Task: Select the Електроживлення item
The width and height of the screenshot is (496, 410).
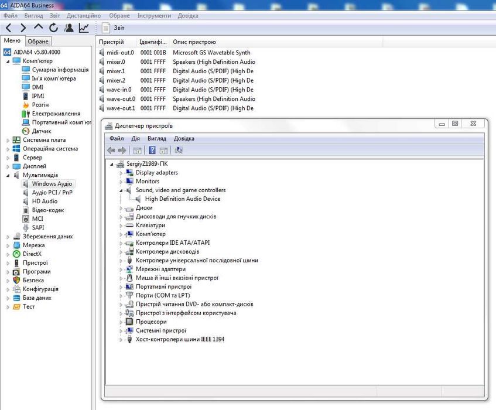Action: 56,114
